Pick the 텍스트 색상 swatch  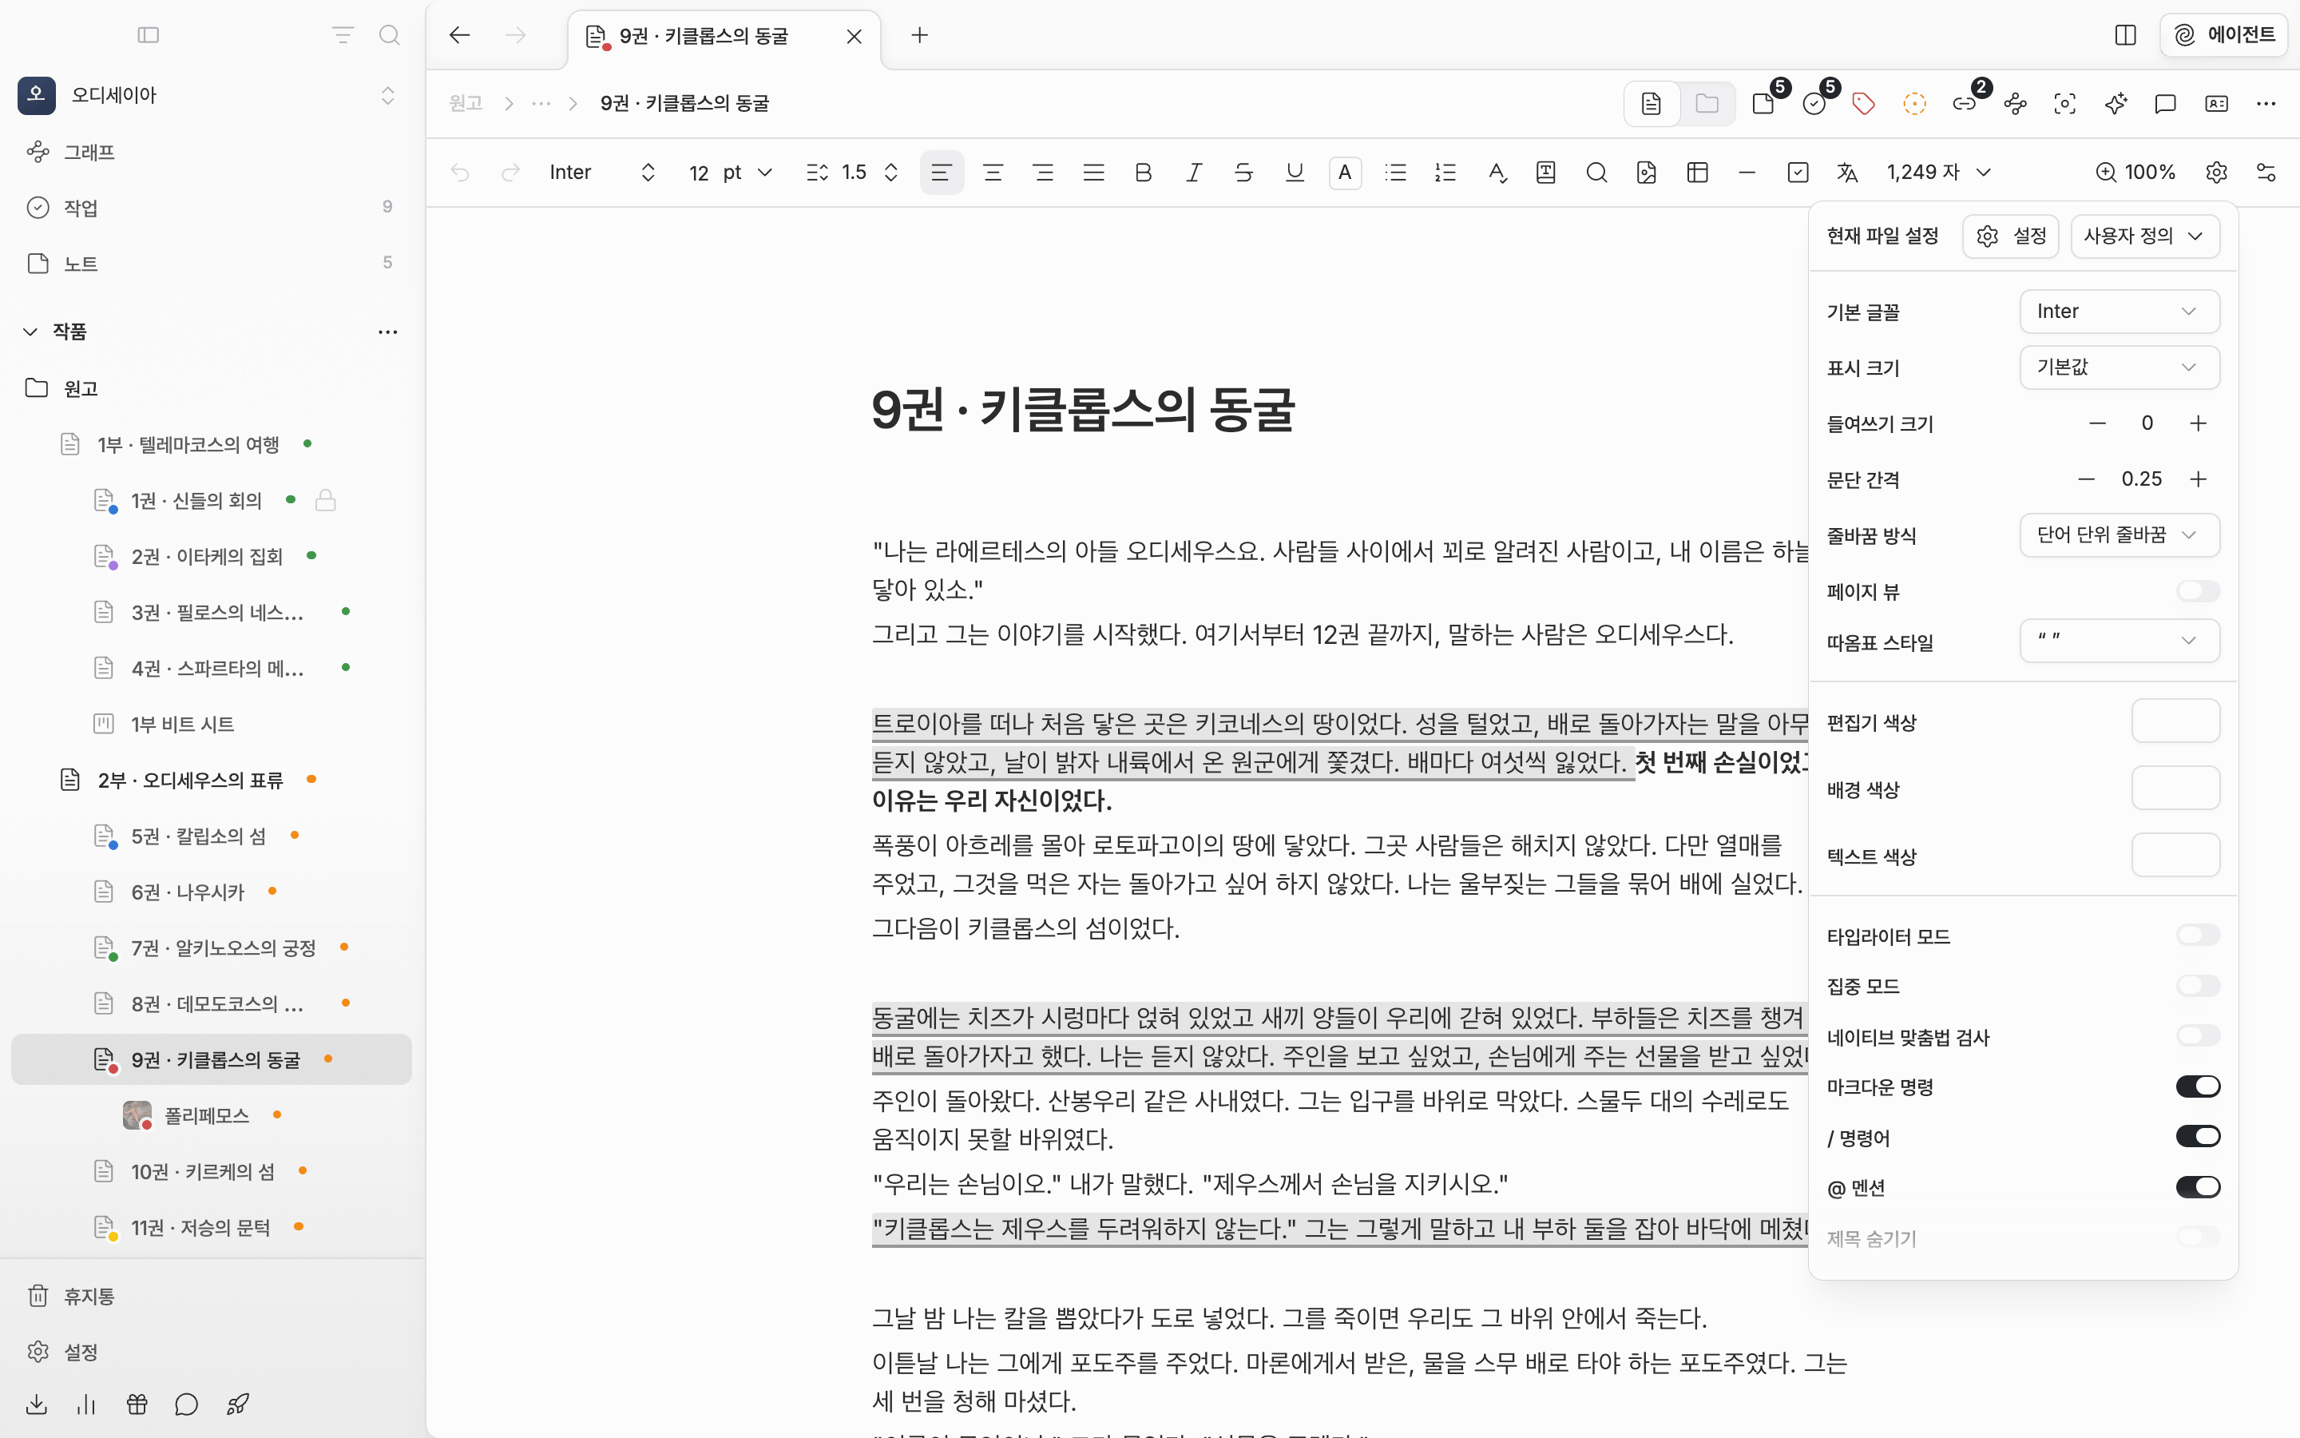[2175, 855]
